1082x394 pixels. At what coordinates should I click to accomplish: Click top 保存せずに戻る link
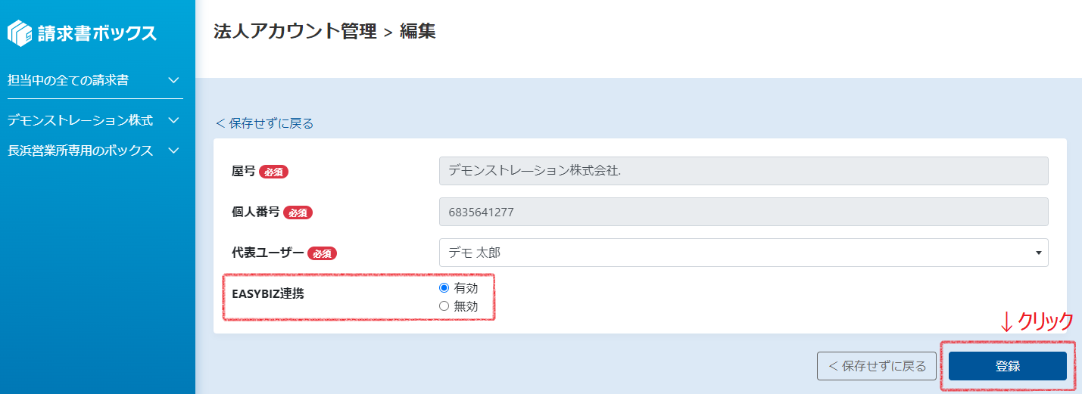point(264,123)
